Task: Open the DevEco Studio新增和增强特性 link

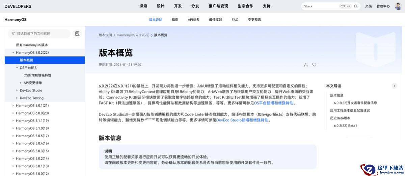Action: (x=242, y=120)
